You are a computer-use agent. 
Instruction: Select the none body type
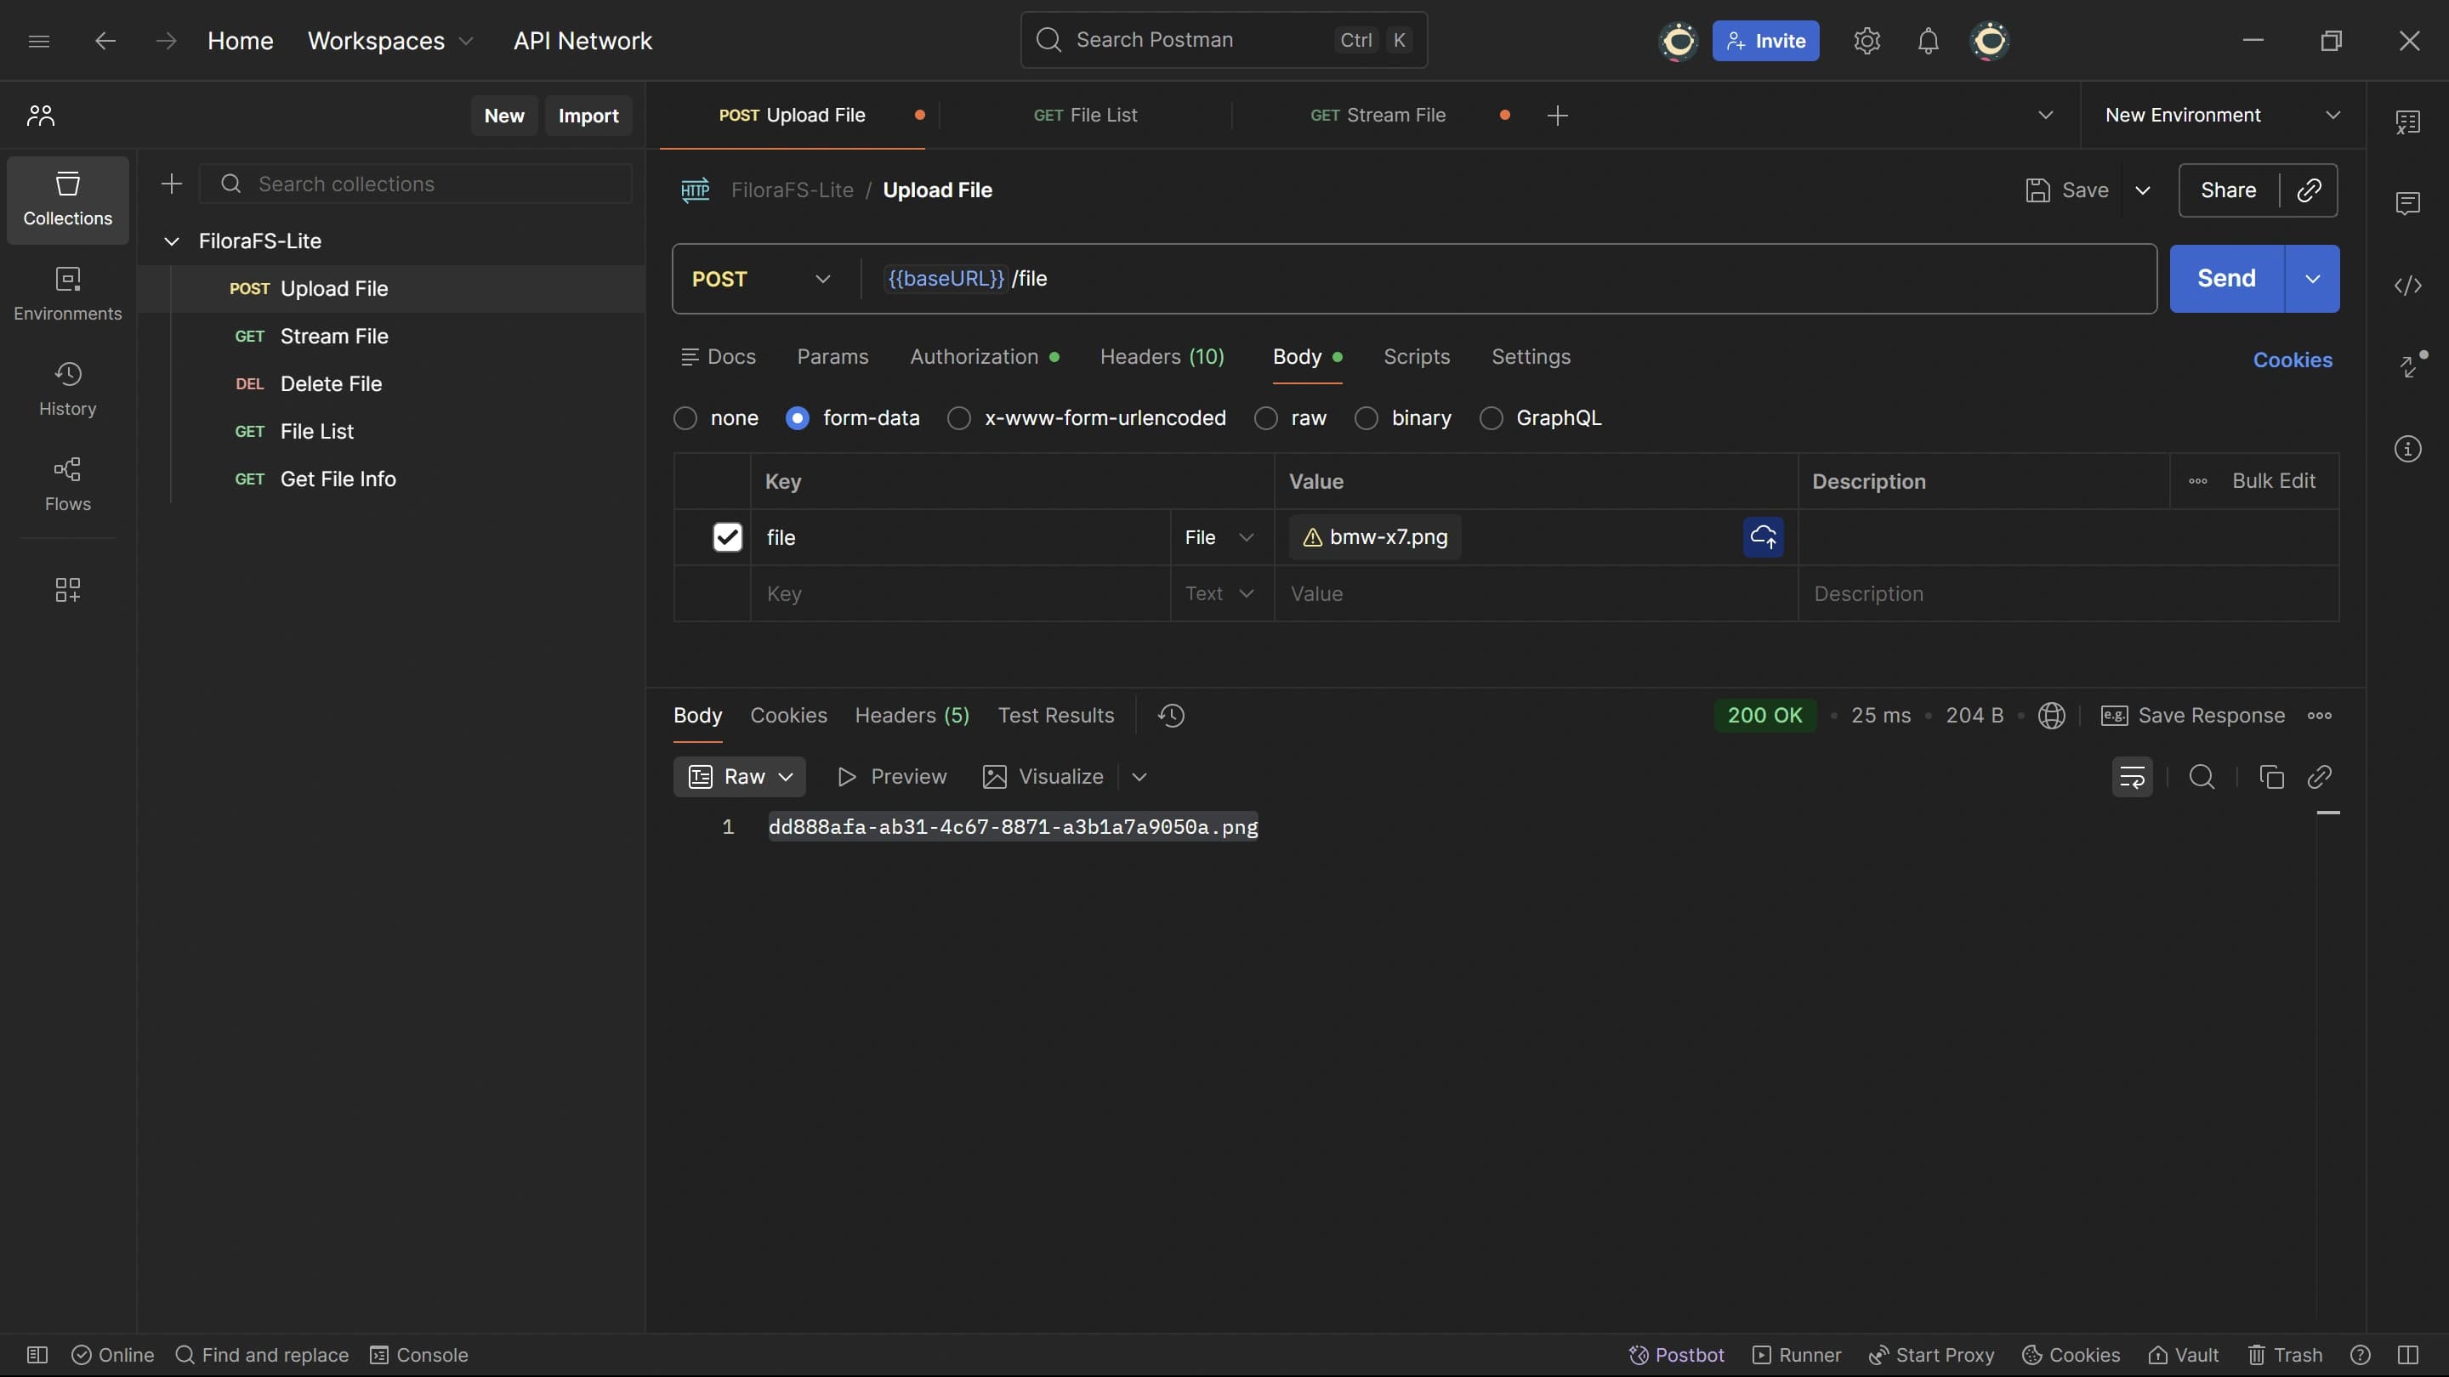(685, 418)
